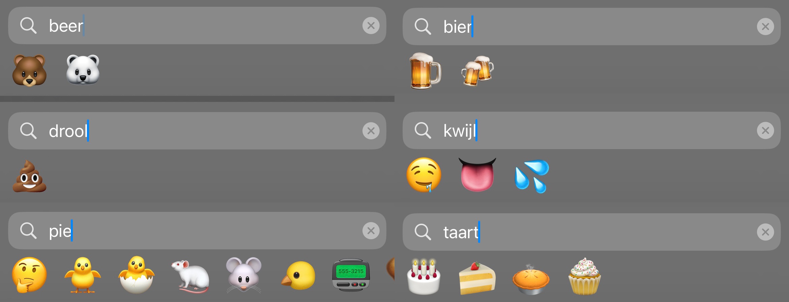The image size is (789, 302).
Task: Clear the 'beer' search field
Action: (371, 26)
